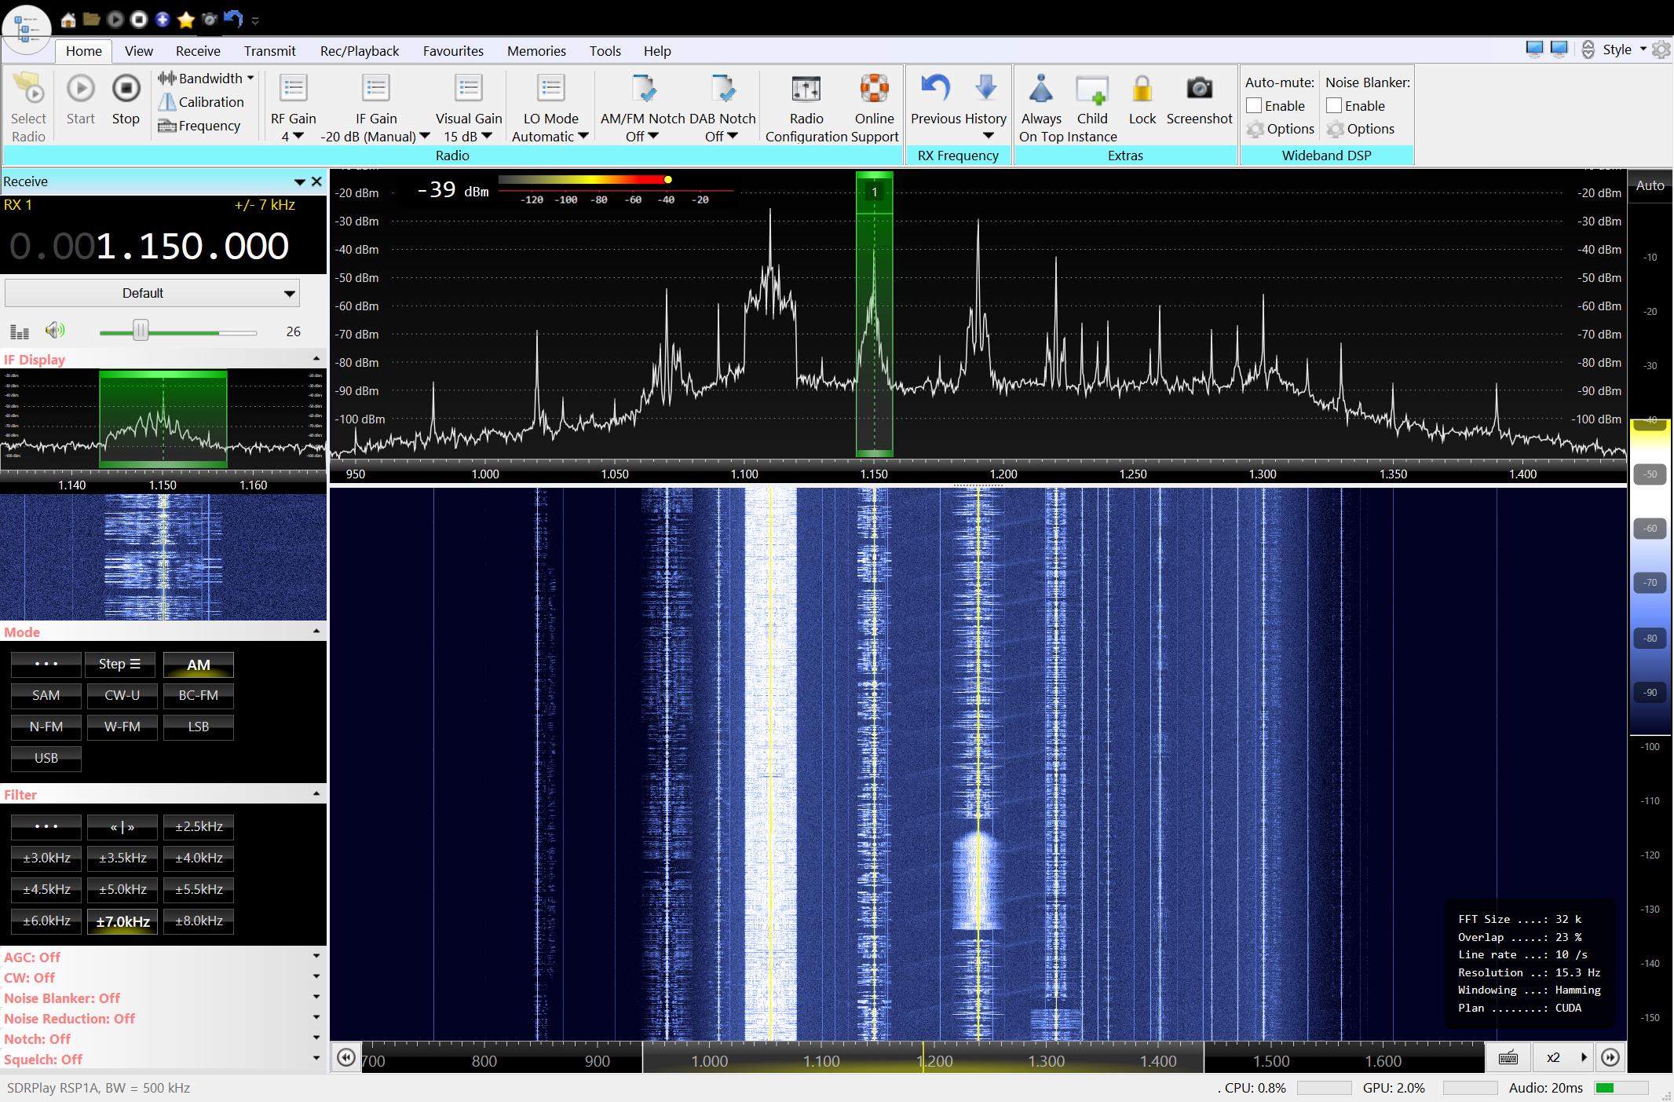
Task: Enable the Auto-mute checkbox
Action: tap(1254, 105)
